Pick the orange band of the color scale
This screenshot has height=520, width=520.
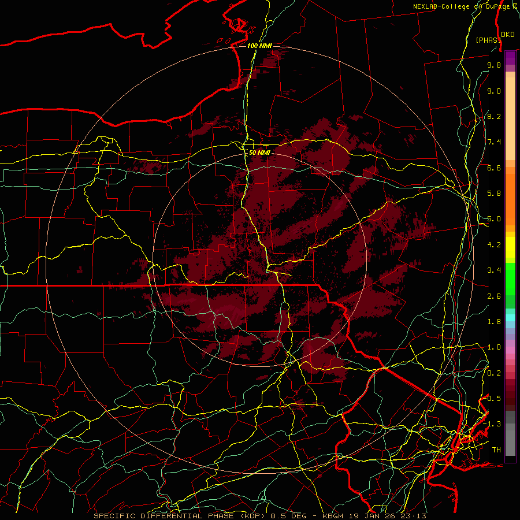pos(510,199)
